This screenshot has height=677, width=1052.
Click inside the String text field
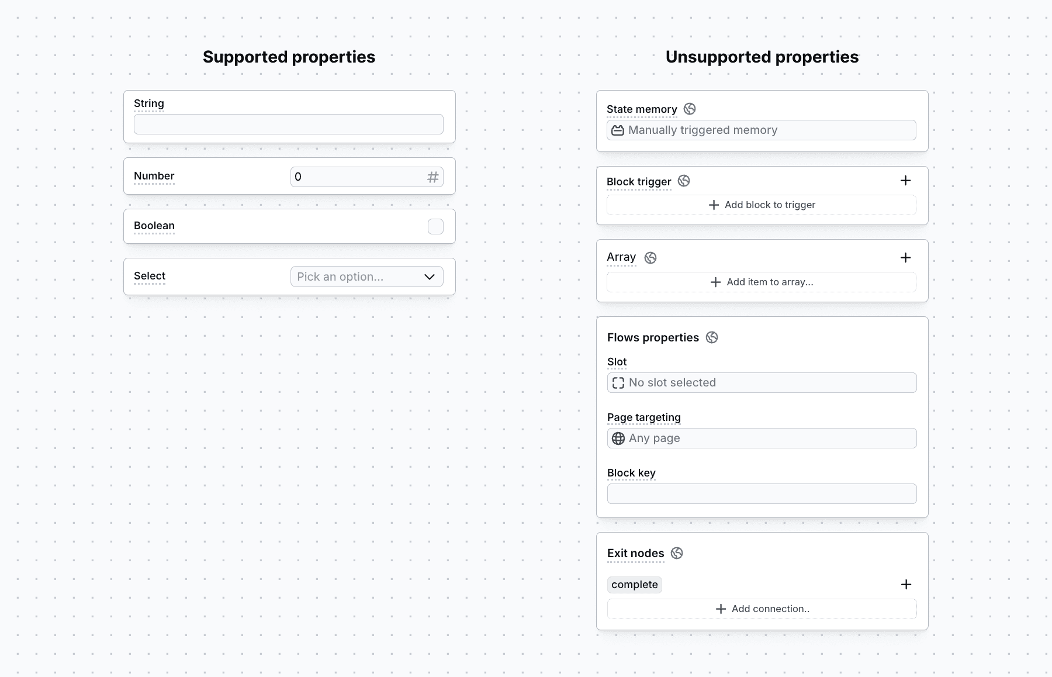pyautogui.click(x=288, y=124)
